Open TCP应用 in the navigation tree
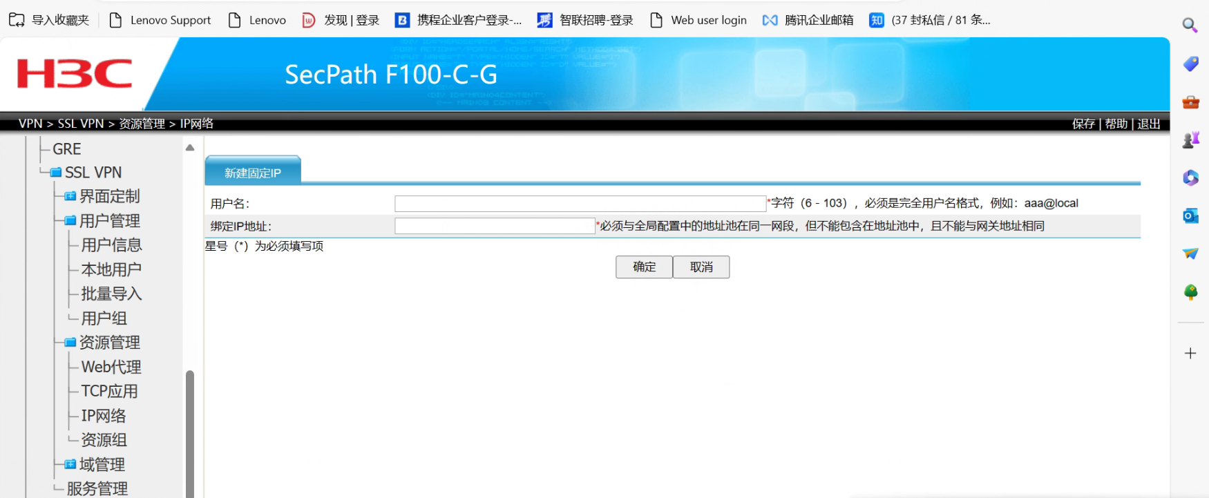The width and height of the screenshot is (1209, 498). (x=109, y=392)
